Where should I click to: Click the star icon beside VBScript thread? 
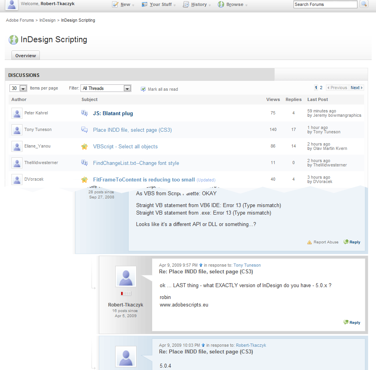(x=84, y=146)
